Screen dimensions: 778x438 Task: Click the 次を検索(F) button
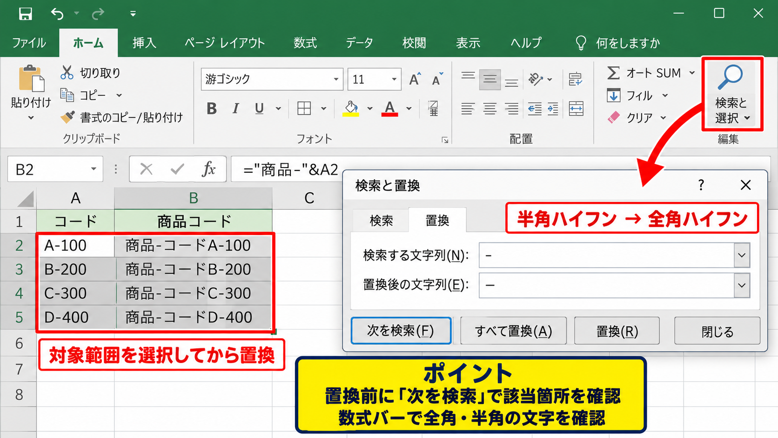(401, 331)
